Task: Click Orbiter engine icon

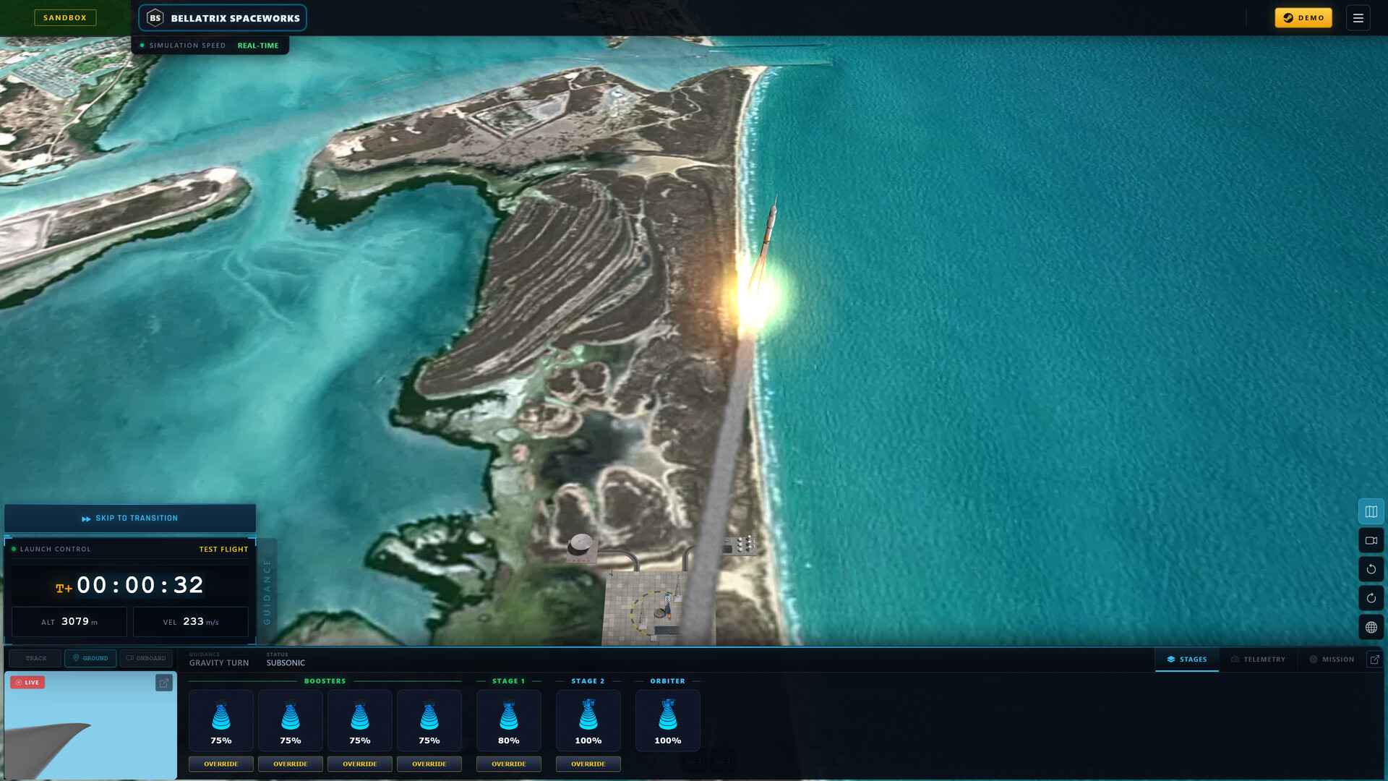Action: [668, 714]
